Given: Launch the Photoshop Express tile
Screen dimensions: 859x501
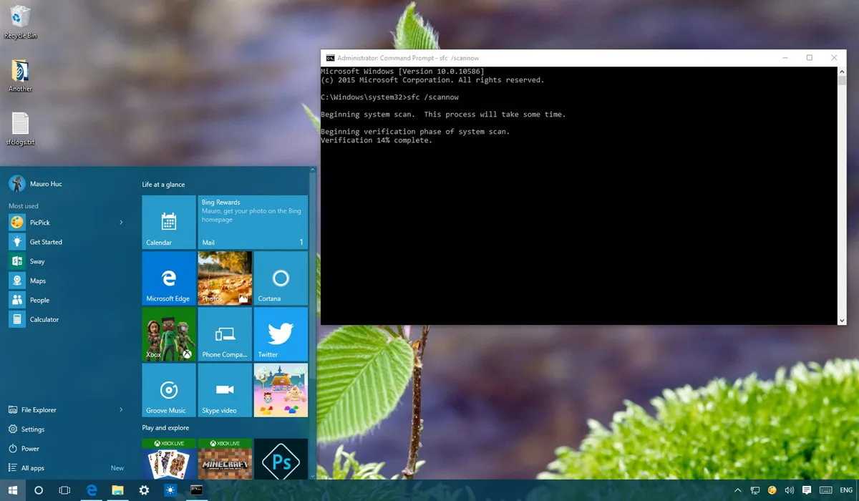Looking at the screenshot, I should (x=281, y=459).
